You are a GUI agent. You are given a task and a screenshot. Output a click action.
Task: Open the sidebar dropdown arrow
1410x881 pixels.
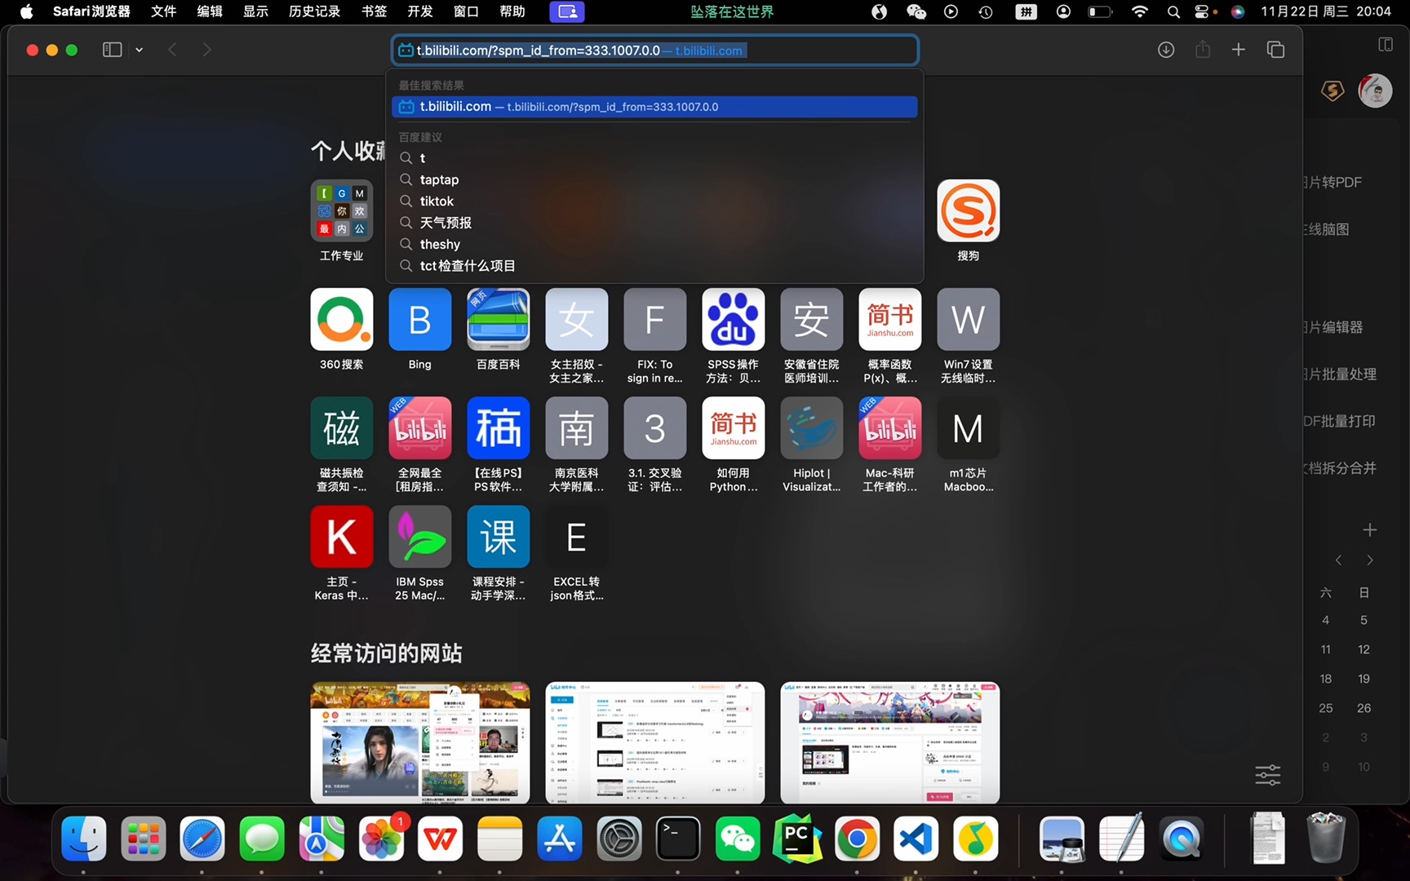tap(140, 50)
